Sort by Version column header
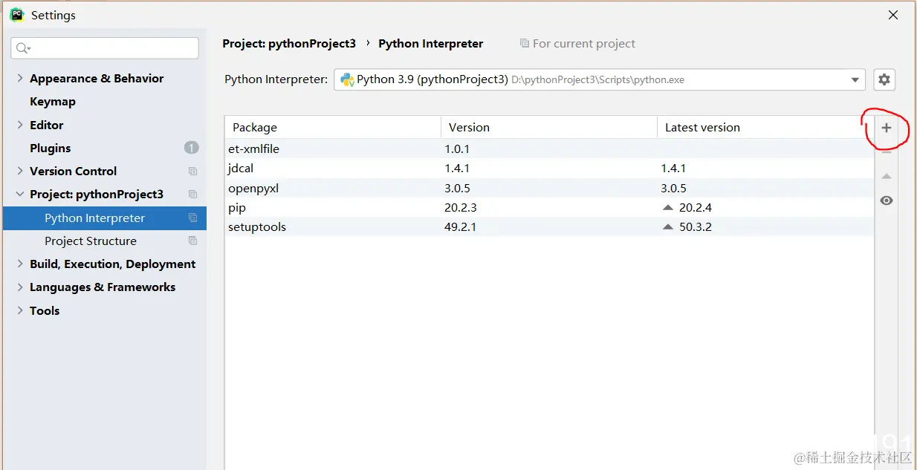Image resolution: width=917 pixels, height=470 pixels. 549,127
